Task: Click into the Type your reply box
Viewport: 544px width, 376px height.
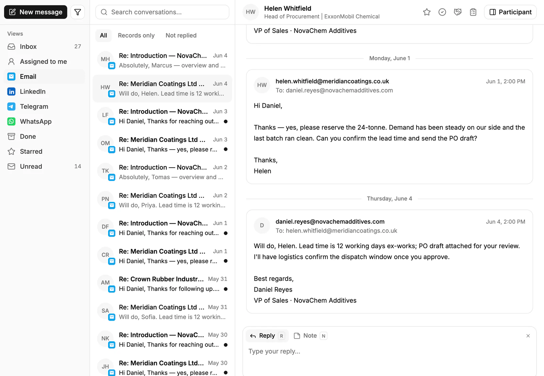Action: click(389, 352)
